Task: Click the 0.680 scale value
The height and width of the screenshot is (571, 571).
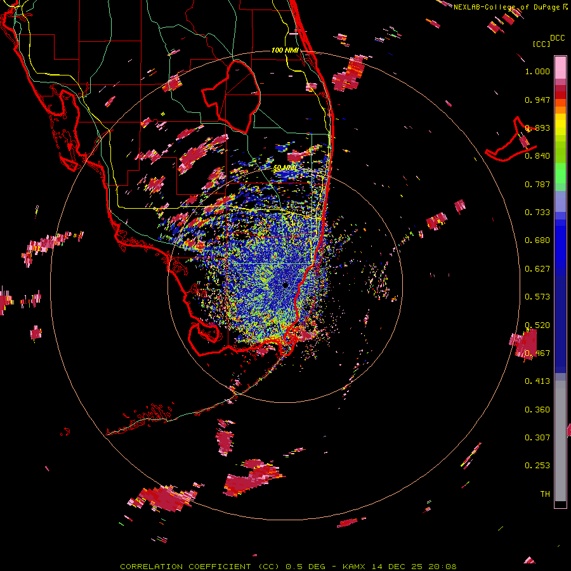Action: point(537,240)
